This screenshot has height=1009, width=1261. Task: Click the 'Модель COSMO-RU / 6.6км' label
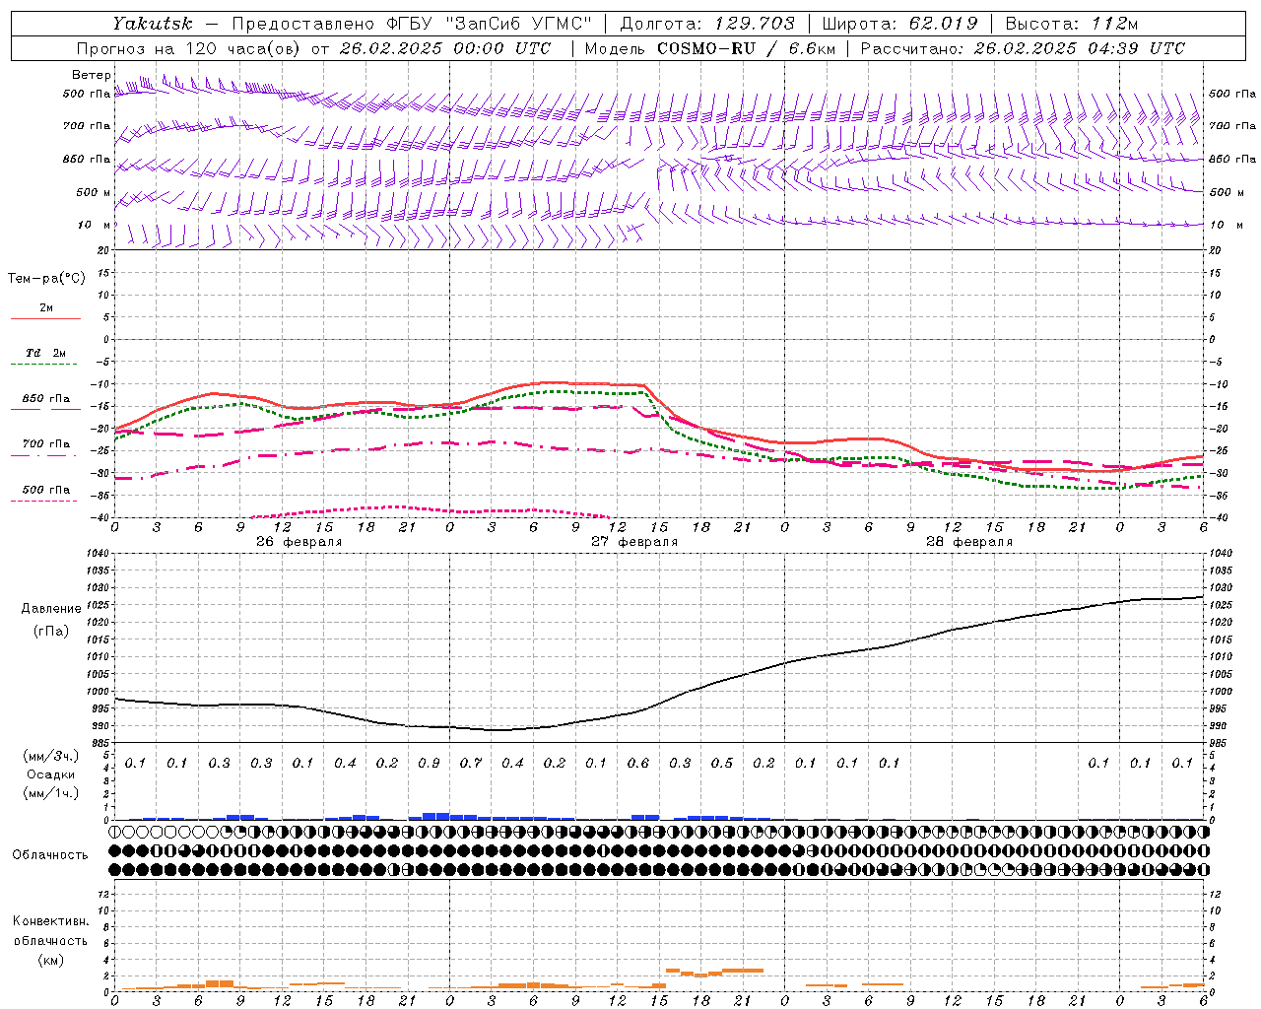pos(710,48)
